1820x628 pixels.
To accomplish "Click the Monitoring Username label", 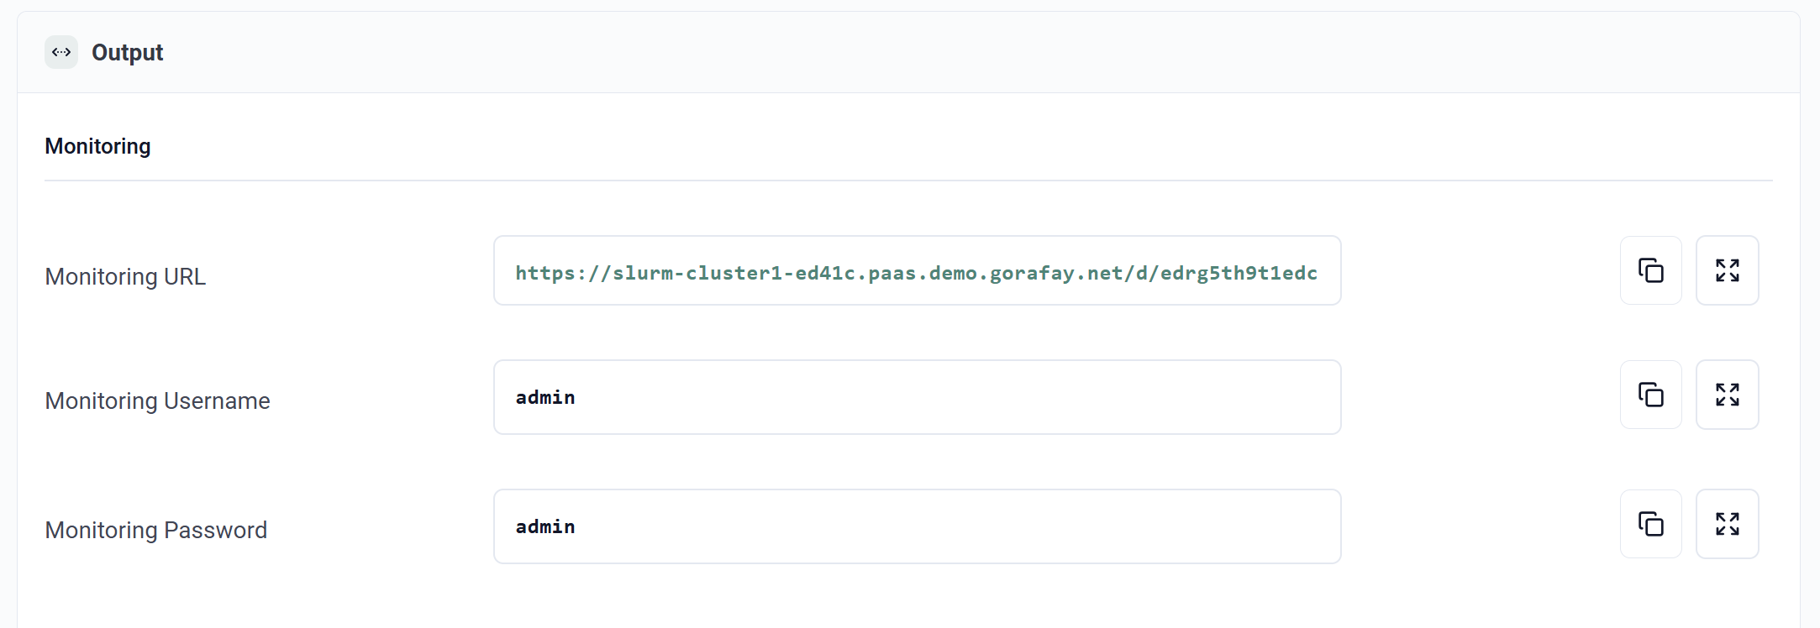I will 157,400.
